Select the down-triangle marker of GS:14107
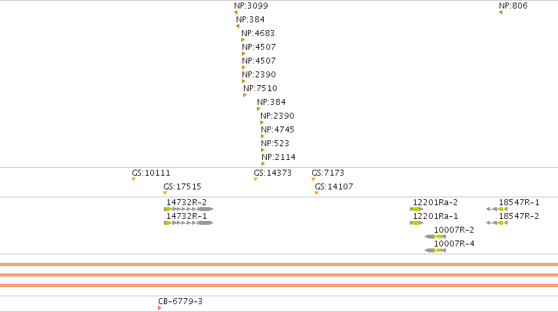The height and width of the screenshot is (312, 558). point(317,193)
